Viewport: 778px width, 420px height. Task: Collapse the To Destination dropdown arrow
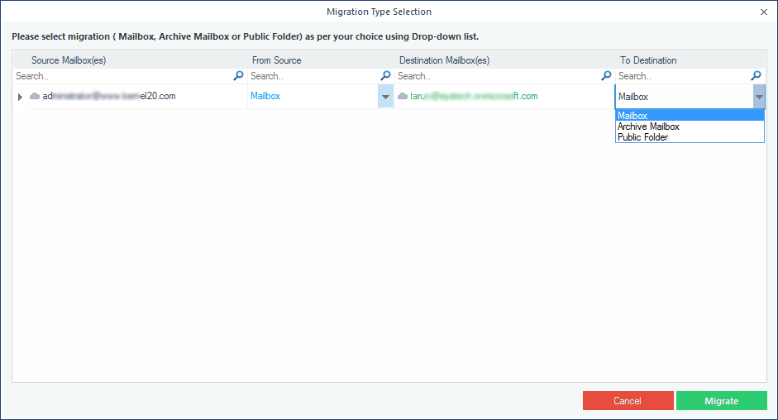coord(759,97)
